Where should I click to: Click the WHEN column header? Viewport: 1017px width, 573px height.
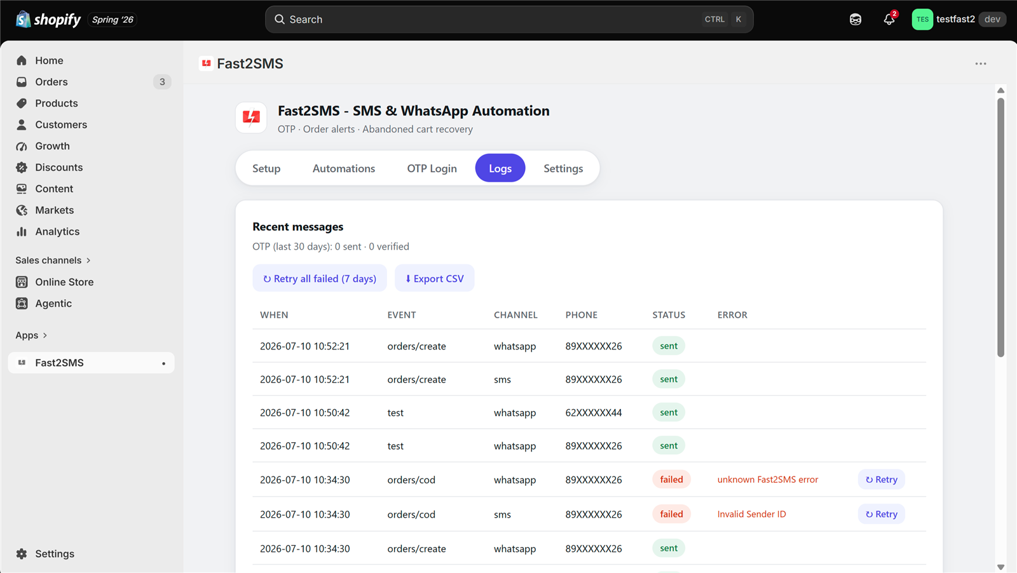[274, 315]
